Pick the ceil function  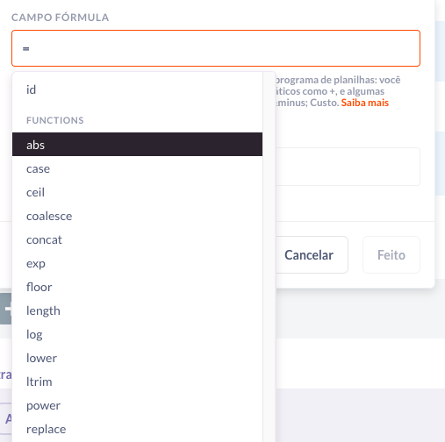click(x=137, y=192)
